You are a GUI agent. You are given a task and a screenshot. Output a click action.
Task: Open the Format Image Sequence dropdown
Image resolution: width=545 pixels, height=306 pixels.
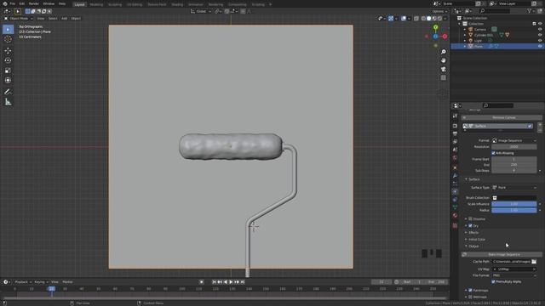pyautogui.click(x=514, y=141)
